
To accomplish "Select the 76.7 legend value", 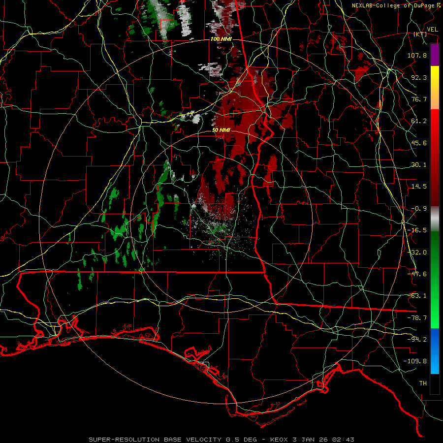I will [x=419, y=99].
